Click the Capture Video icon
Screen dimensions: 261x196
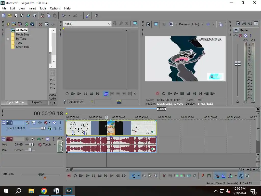(x=20, y=24)
